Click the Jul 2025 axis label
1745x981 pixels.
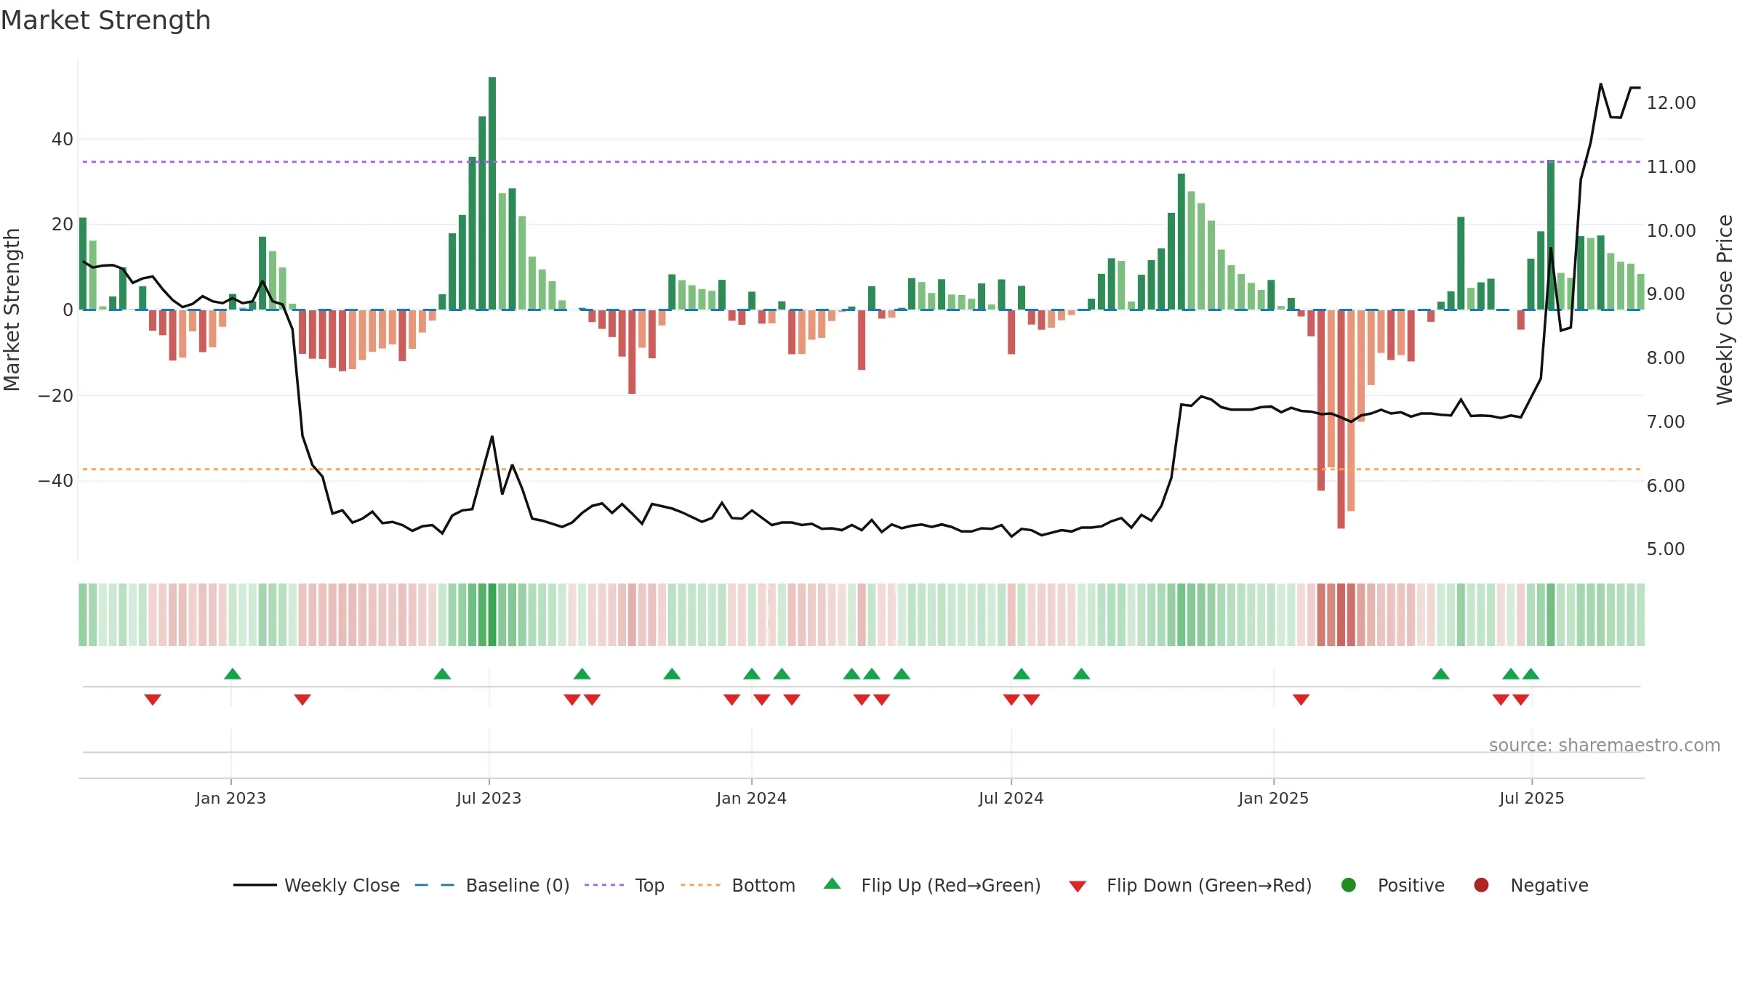(x=1531, y=798)
